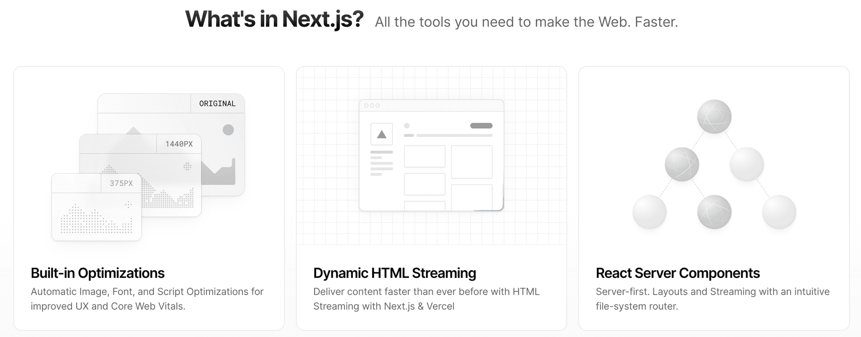
Task: Click the three window dots in browser mockup
Action: (x=372, y=105)
